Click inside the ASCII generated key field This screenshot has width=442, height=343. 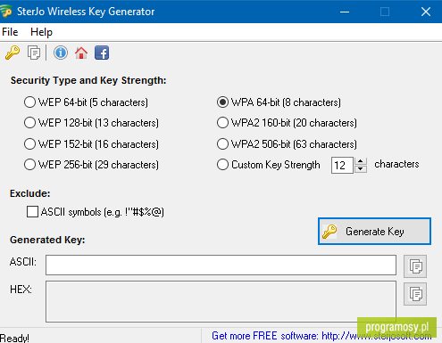pos(221,265)
